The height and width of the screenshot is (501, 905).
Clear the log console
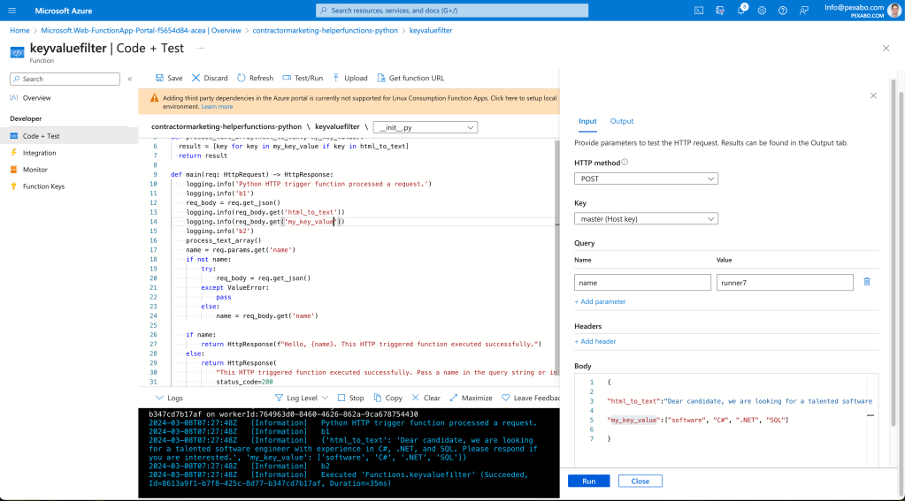[426, 398]
